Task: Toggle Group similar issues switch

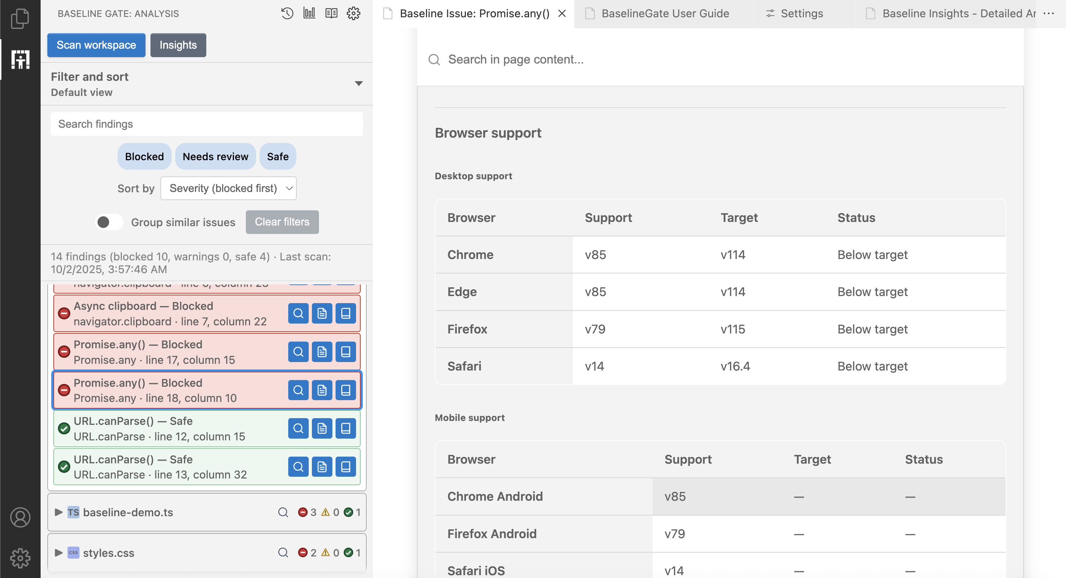Action: tap(109, 222)
